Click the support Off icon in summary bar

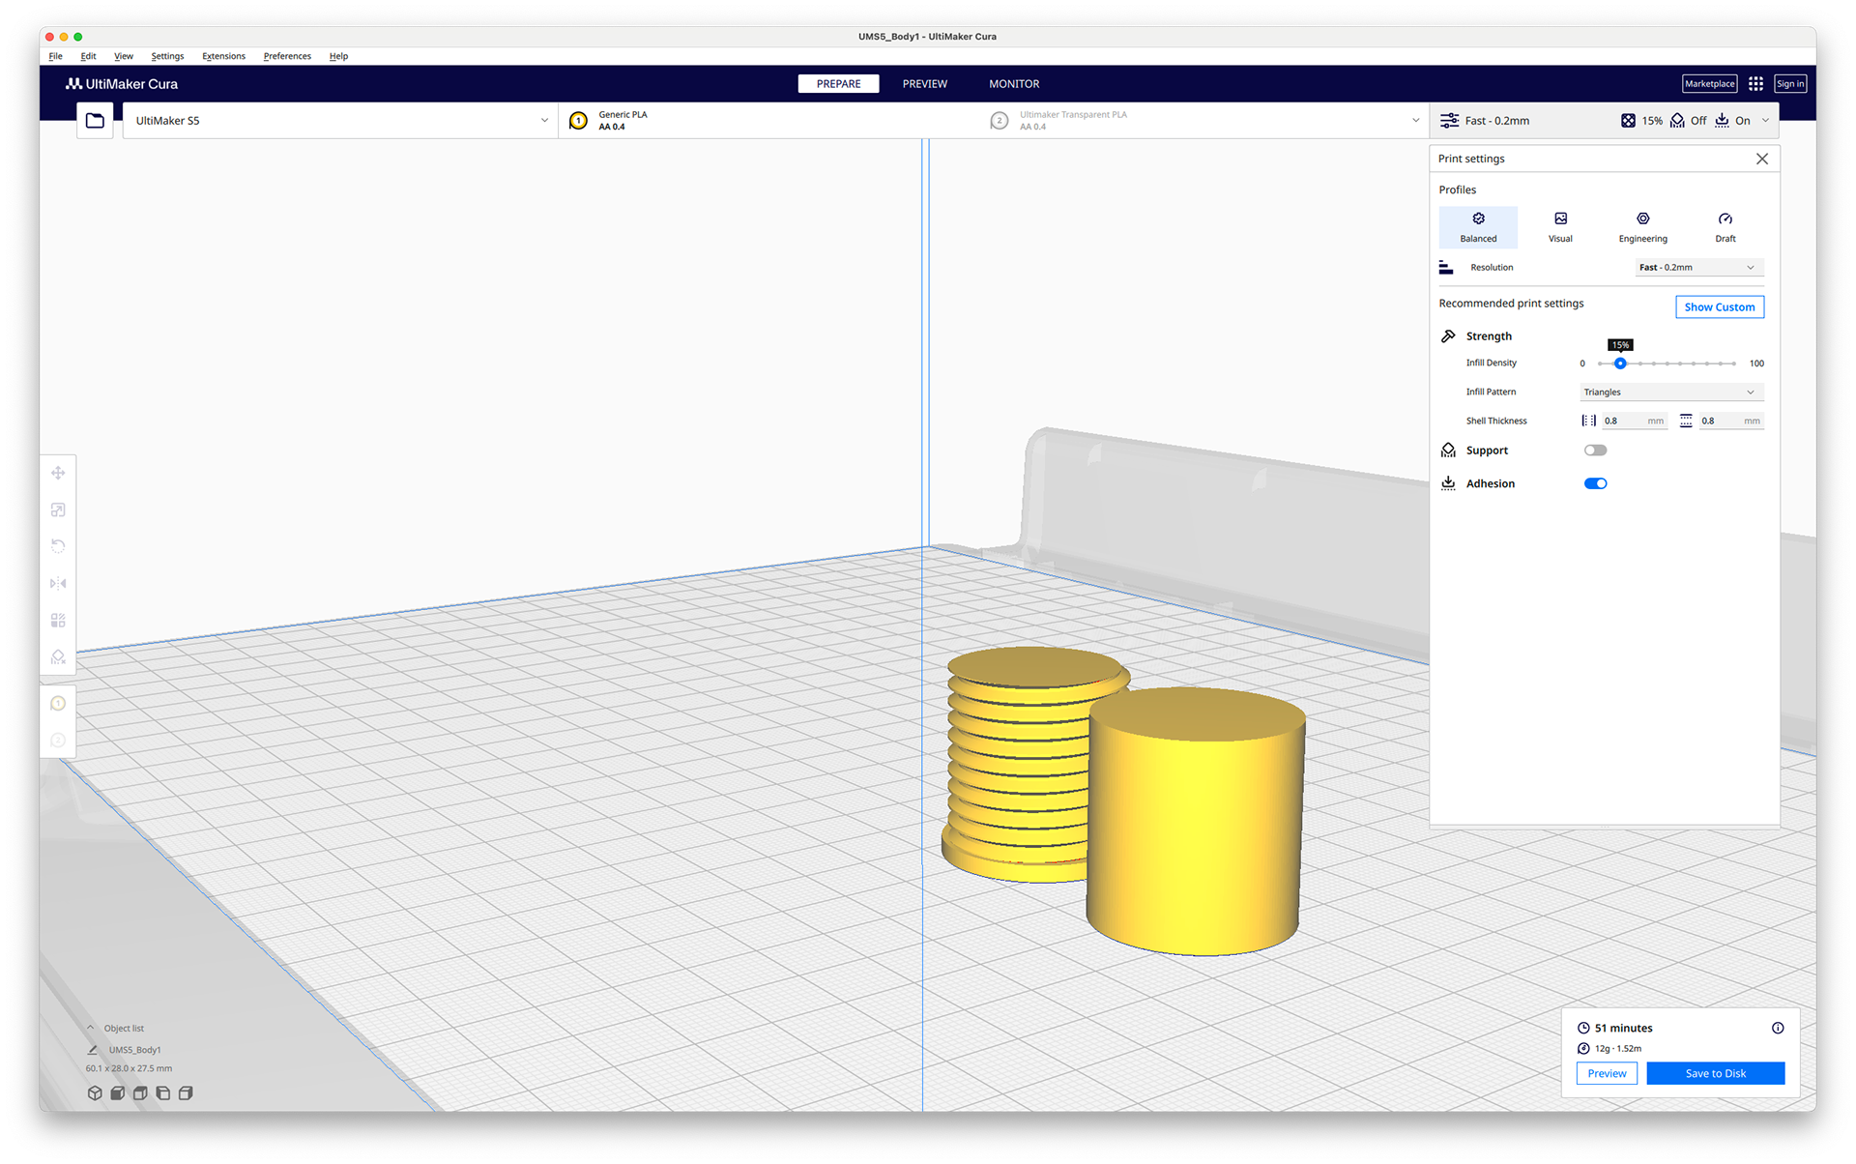[1677, 121]
